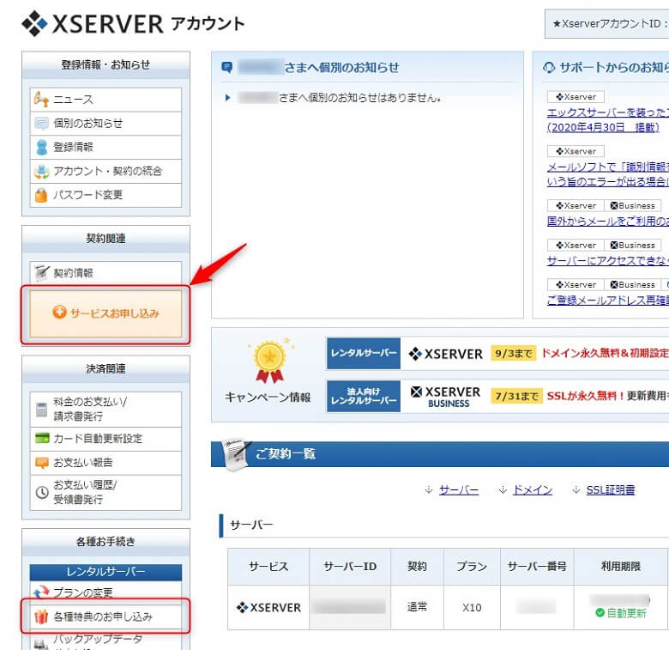669x650 pixels.
Task: Click the 自動更新 status text
Action: pos(626,613)
